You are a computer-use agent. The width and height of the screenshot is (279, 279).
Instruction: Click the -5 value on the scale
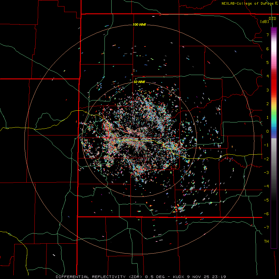click(266, 200)
